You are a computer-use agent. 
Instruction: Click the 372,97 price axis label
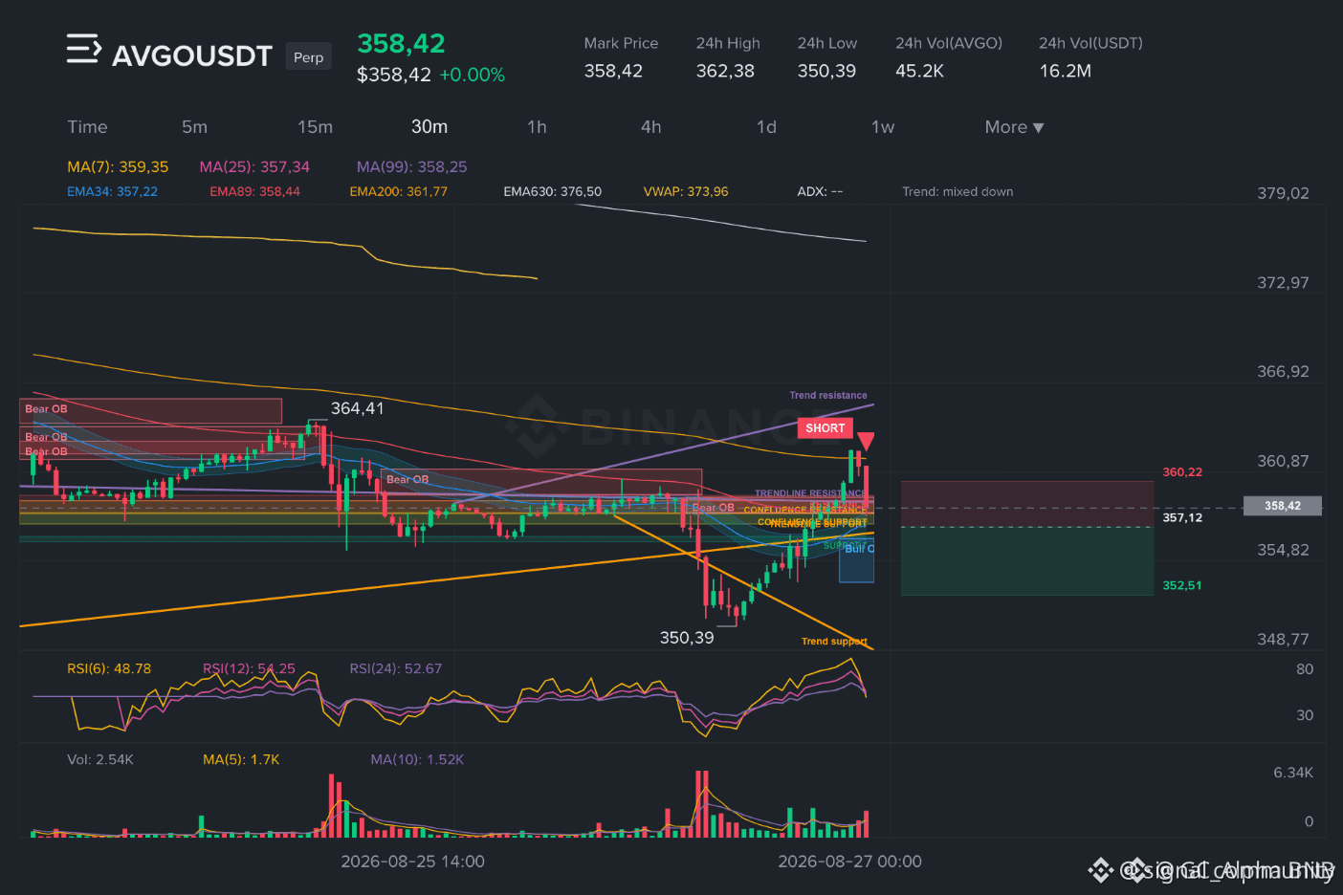pyautogui.click(x=1283, y=283)
